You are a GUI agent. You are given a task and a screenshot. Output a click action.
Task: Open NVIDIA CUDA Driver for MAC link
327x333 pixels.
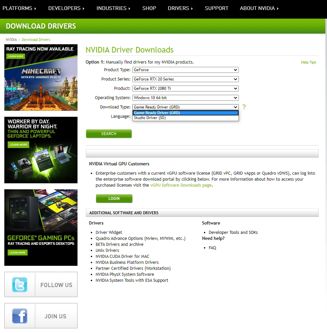(x=122, y=256)
